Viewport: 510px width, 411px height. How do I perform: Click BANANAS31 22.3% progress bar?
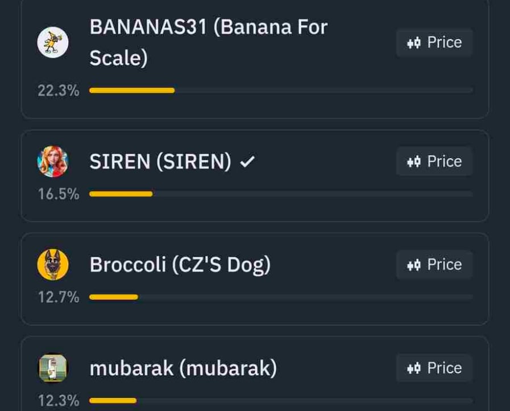(x=281, y=90)
